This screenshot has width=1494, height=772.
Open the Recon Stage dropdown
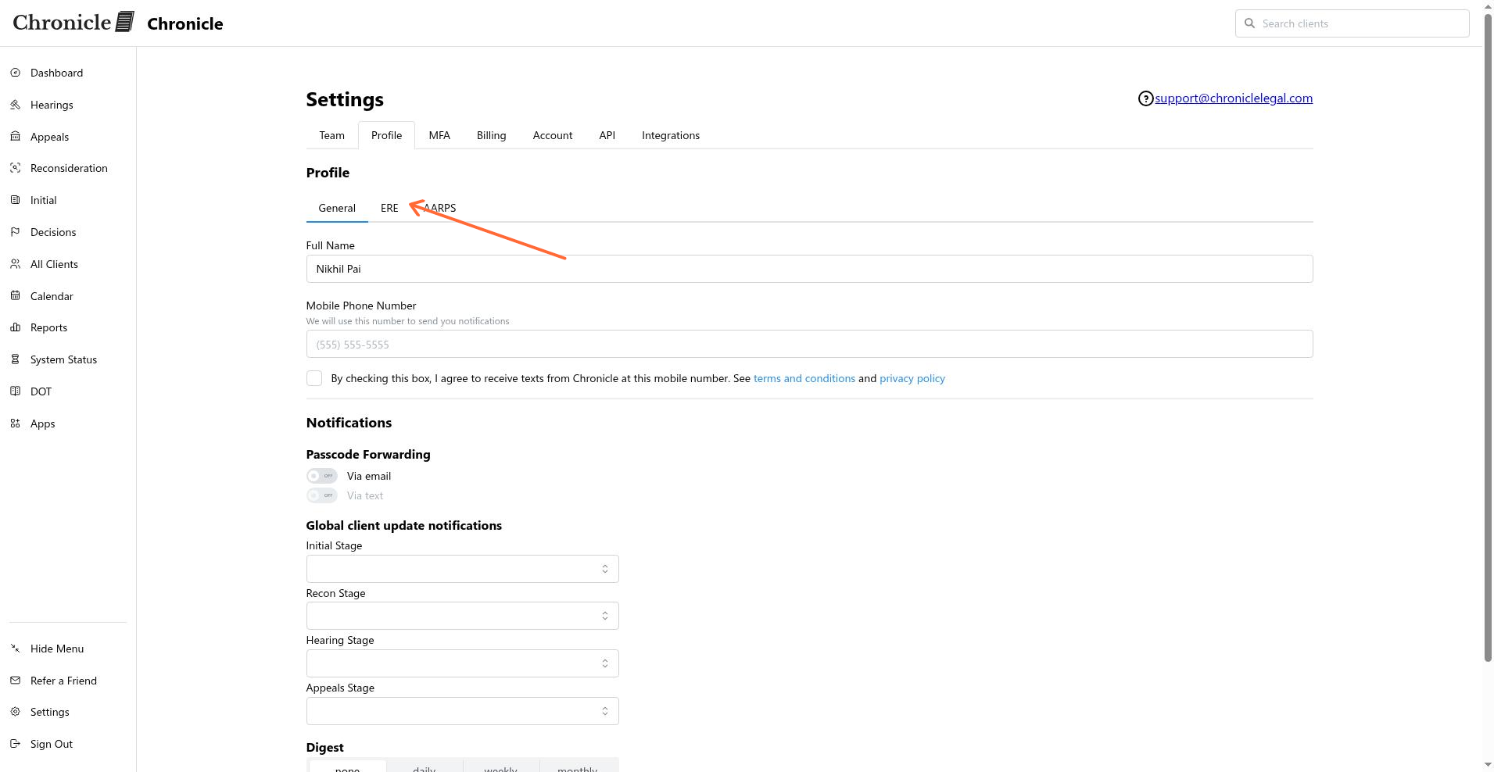[462, 616]
